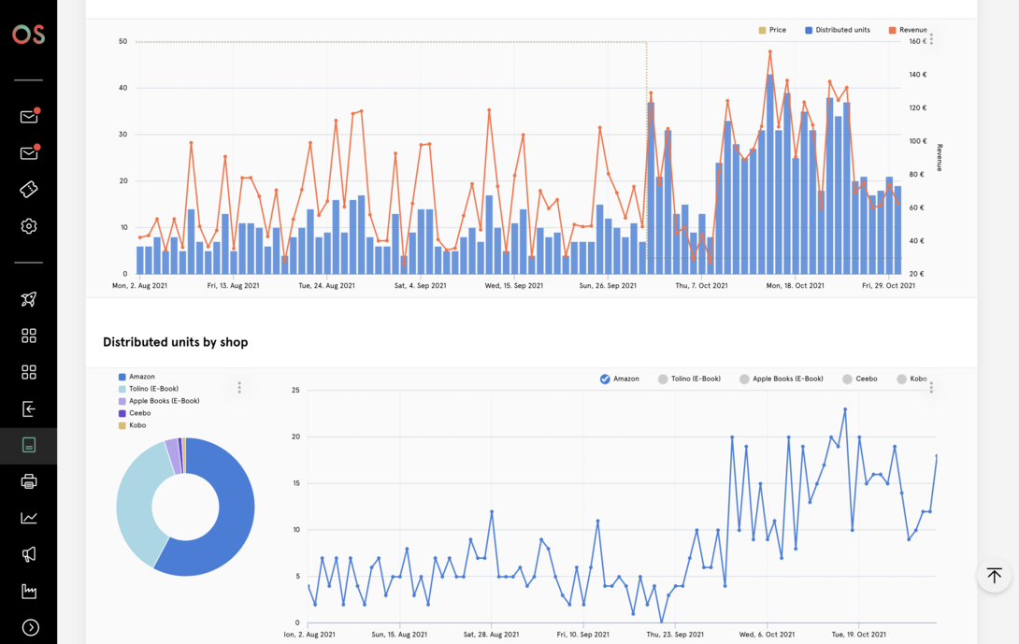Open the printer icon in the sidebar
The height and width of the screenshot is (644, 1019).
(29, 481)
